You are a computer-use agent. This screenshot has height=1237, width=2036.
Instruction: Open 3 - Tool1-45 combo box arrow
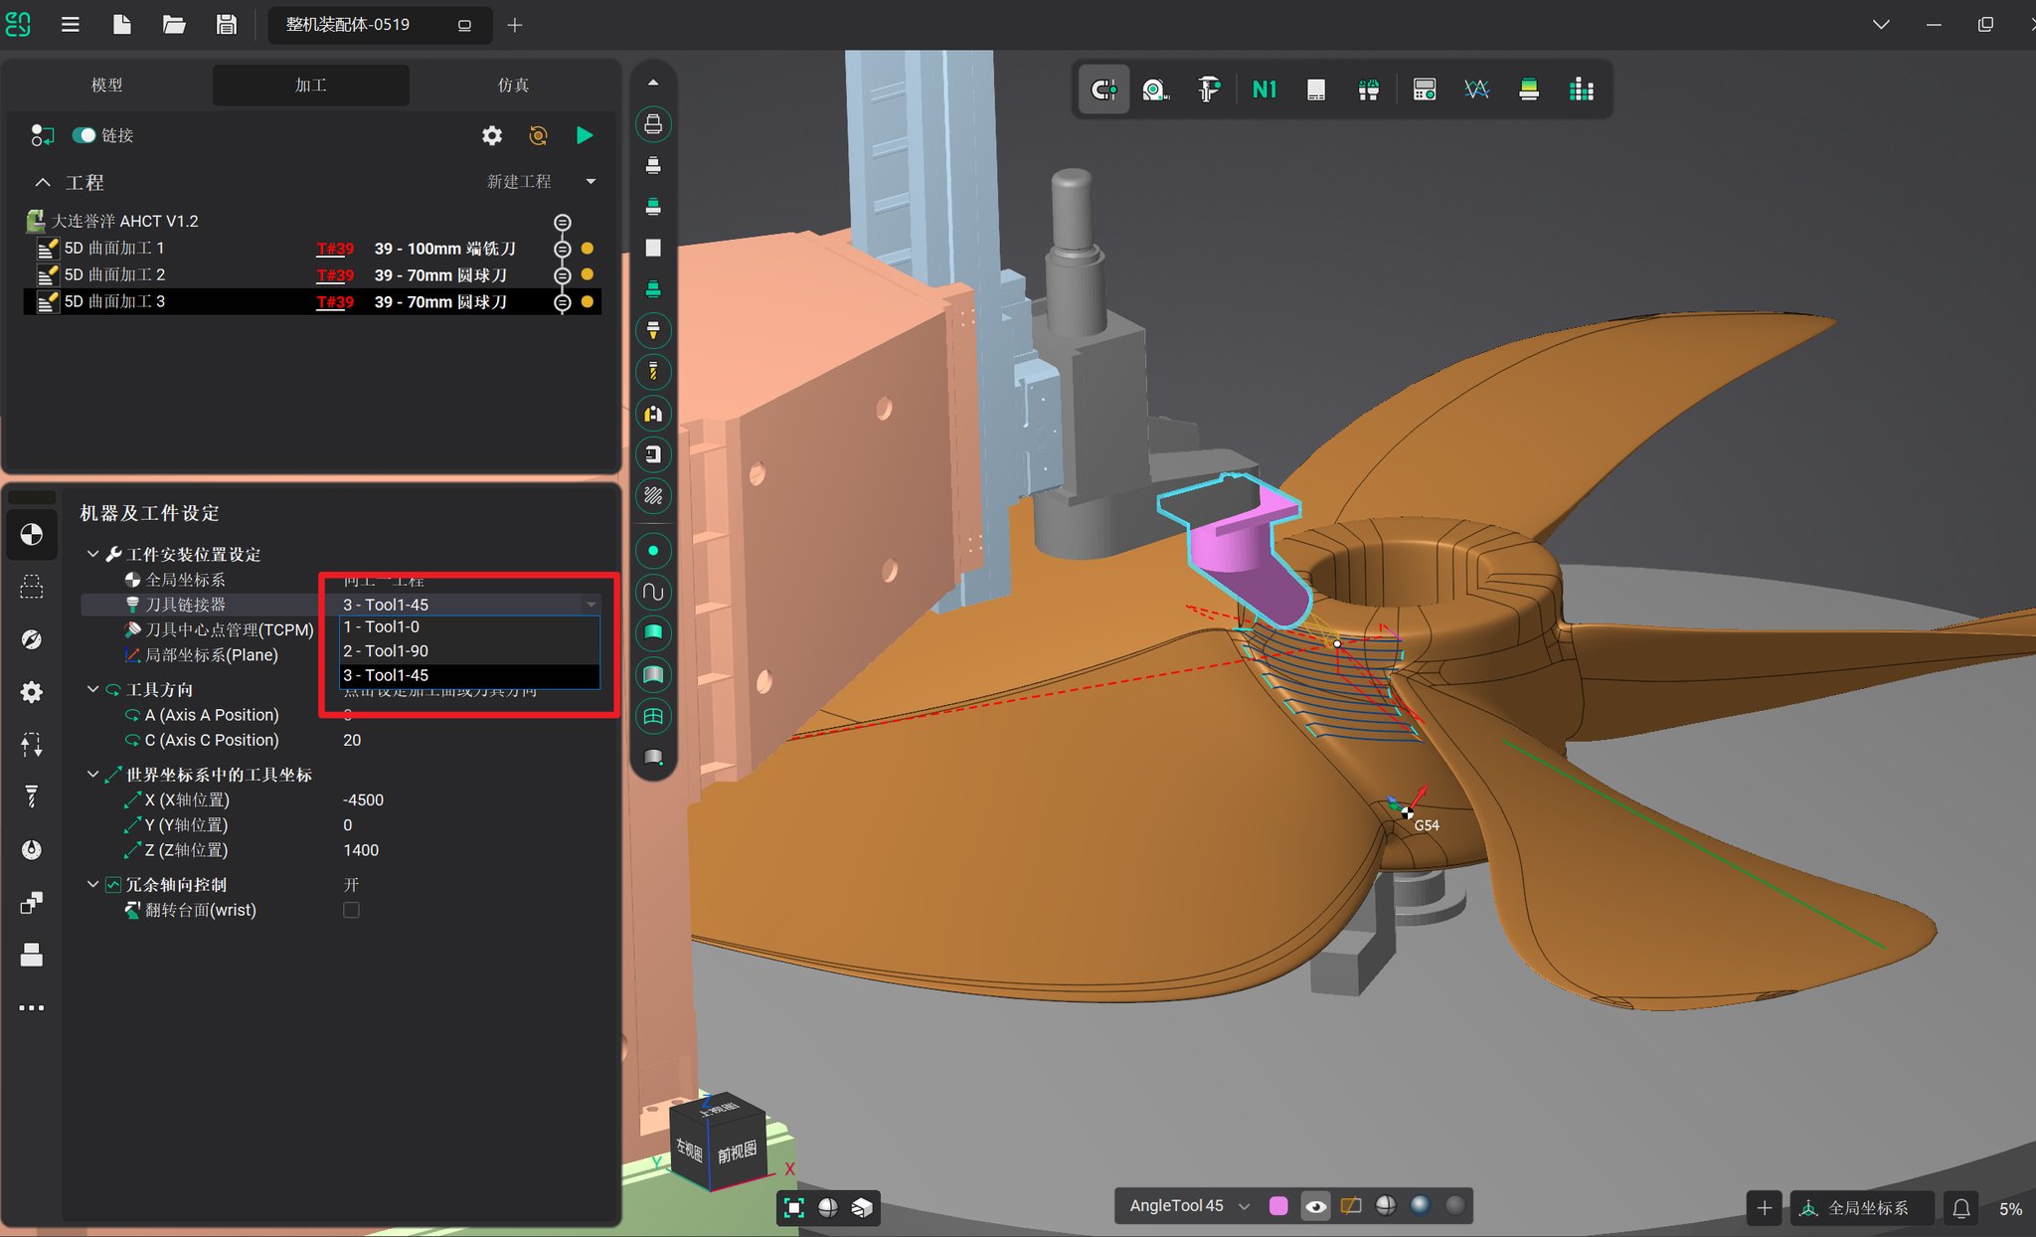pyautogui.click(x=591, y=605)
